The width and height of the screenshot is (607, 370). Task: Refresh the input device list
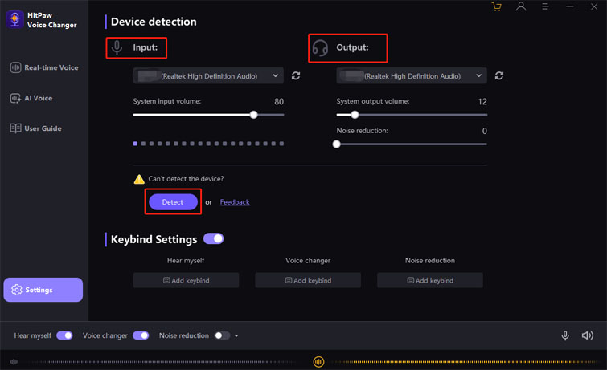pyautogui.click(x=296, y=75)
